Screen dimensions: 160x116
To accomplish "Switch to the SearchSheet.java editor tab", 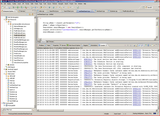I will click(69, 11).
